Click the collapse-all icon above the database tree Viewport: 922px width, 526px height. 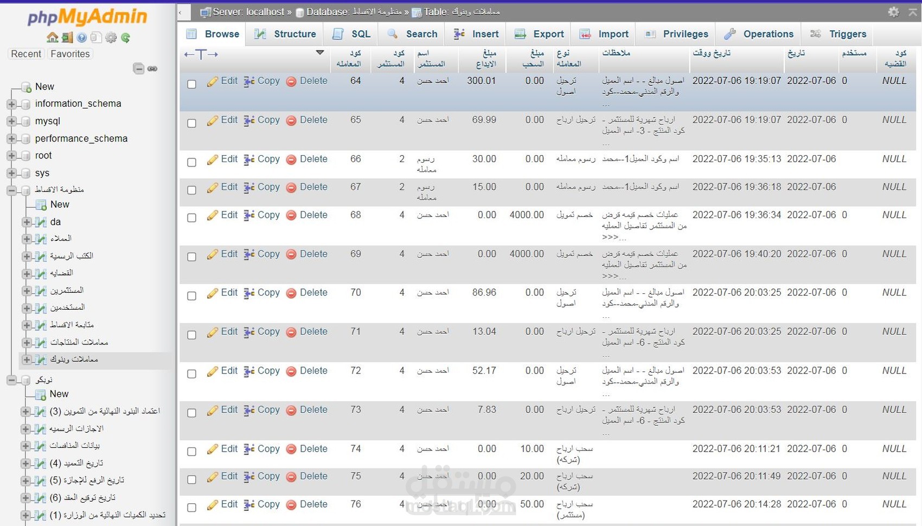[x=138, y=69]
